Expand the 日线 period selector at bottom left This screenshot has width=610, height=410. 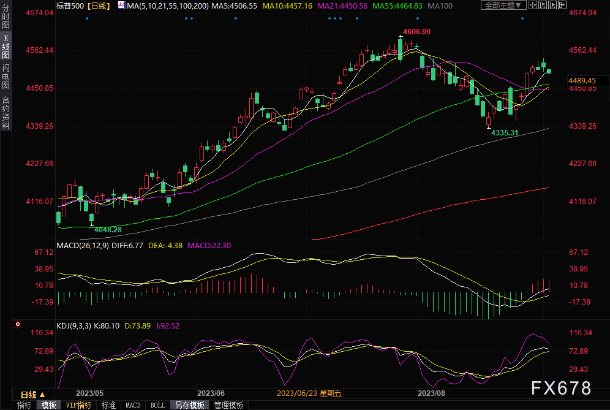click(x=33, y=395)
